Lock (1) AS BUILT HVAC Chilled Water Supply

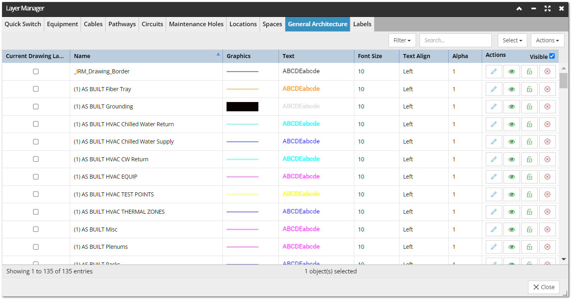coord(529,142)
